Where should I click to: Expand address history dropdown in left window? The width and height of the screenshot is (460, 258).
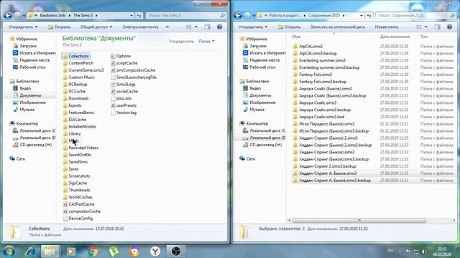pos(131,16)
